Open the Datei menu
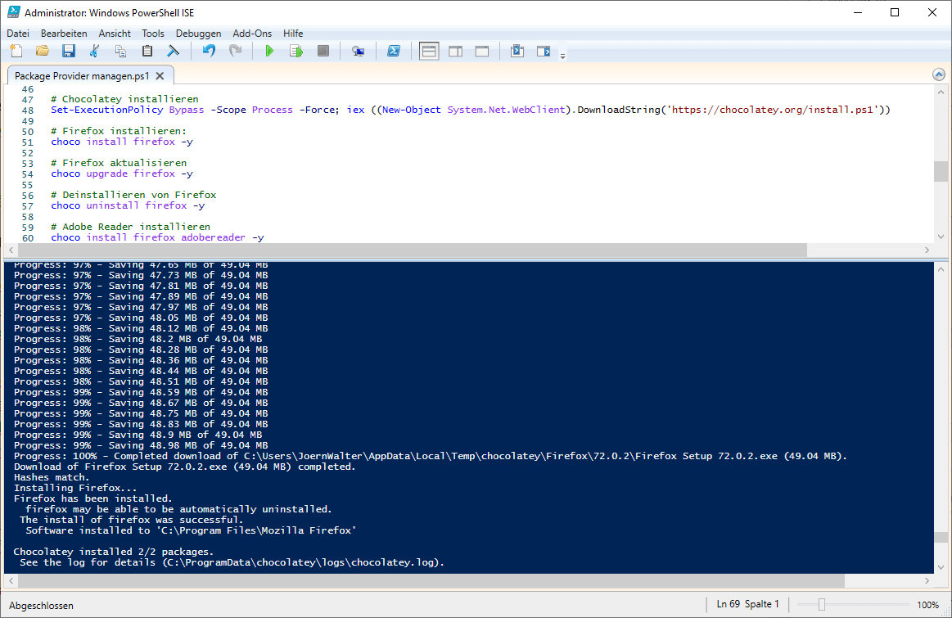 (x=18, y=34)
